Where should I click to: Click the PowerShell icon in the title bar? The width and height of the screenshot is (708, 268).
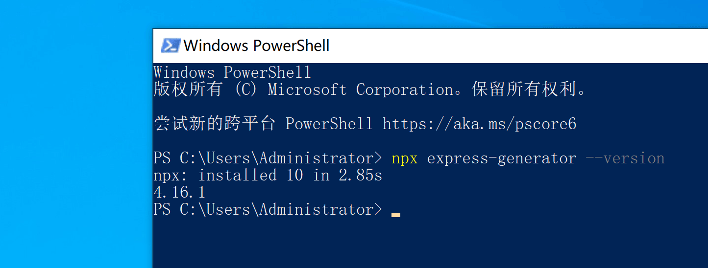(x=170, y=45)
